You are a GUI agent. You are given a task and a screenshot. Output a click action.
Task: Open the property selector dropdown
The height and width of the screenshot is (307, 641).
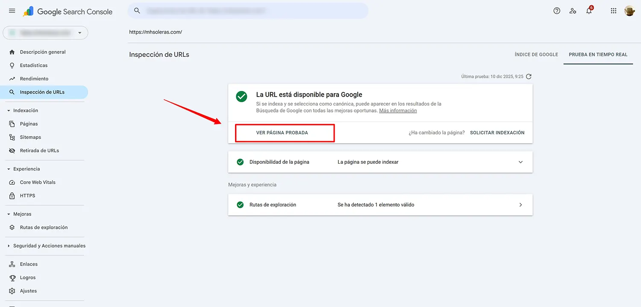point(79,32)
